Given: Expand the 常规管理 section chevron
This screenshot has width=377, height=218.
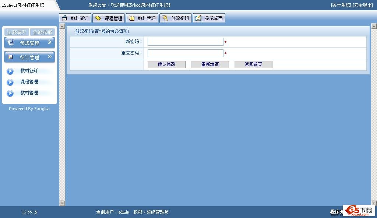Looking at the screenshot, I should click(x=50, y=42).
